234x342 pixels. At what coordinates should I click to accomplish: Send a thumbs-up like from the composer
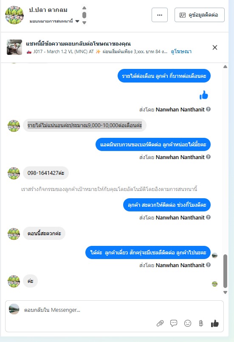click(x=214, y=323)
